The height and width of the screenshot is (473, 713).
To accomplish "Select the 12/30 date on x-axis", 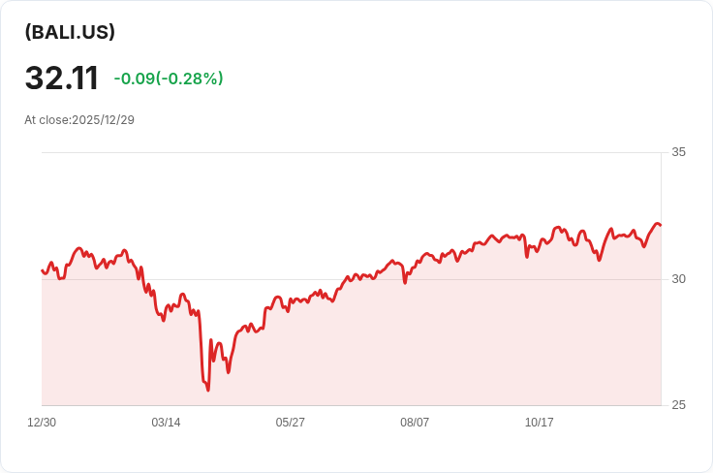I will 42,423.
